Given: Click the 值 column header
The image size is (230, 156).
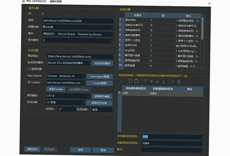Looking at the screenshot, I should [163, 16].
